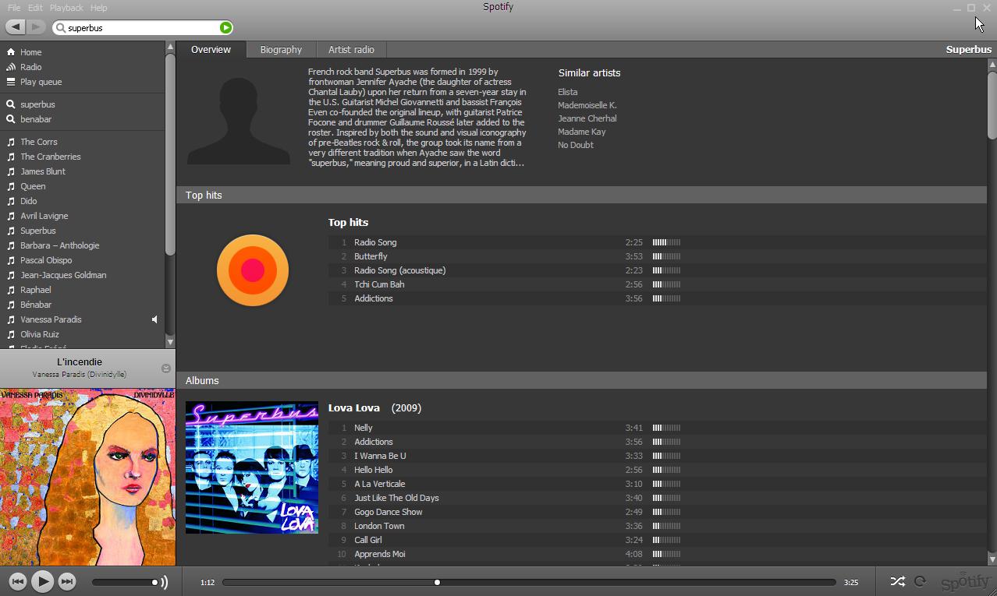Open Radio in the sidebar
997x596 pixels.
[30, 67]
